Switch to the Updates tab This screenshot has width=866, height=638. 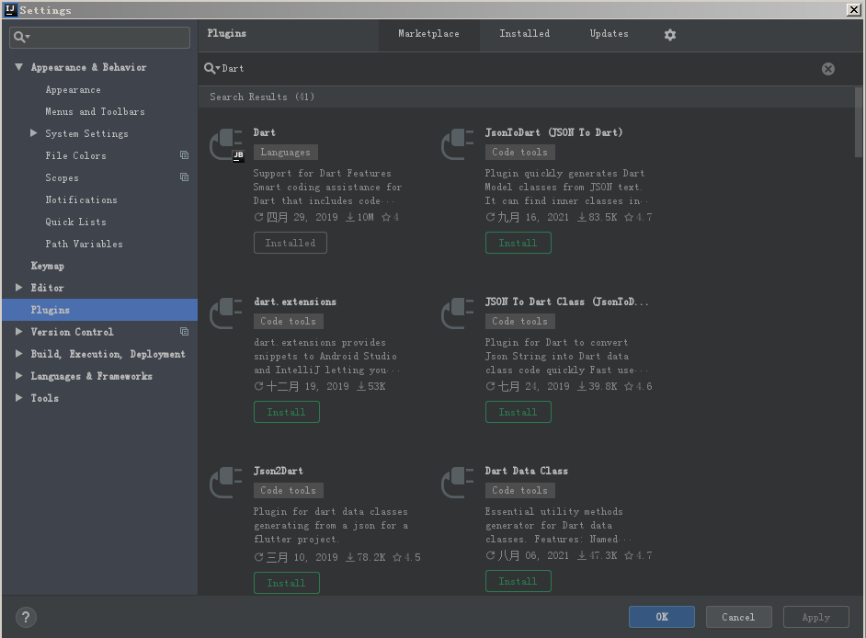[x=609, y=34]
